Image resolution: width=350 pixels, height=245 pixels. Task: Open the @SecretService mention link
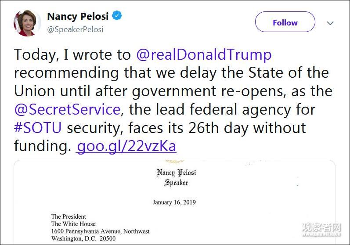pyautogui.click(x=67, y=109)
